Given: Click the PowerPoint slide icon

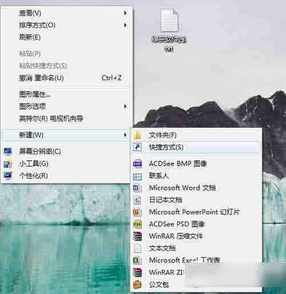Looking at the screenshot, I should pos(137,212).
